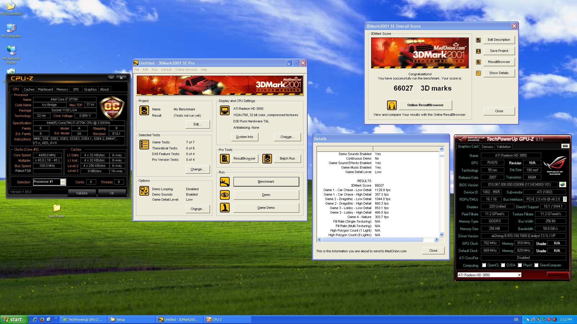Switch to the Validation tab in GPU-Z

click(x=503, y=147)
